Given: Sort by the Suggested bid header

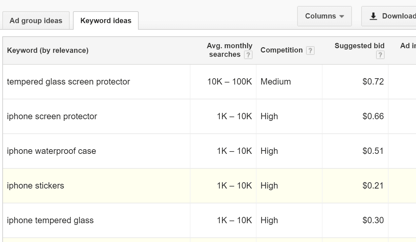Looking at the screenshot, I should [360, 46].
